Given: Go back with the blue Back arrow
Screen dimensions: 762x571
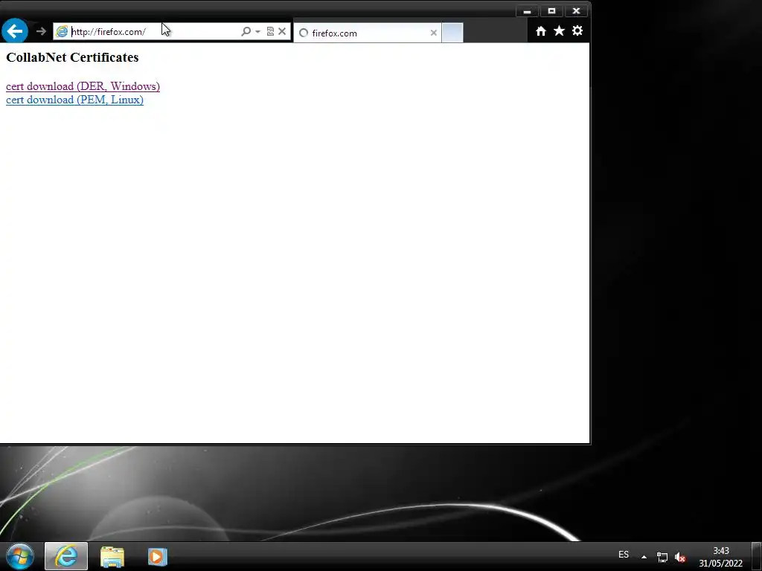Looking at the screenshot, I should tap(15, 31).
